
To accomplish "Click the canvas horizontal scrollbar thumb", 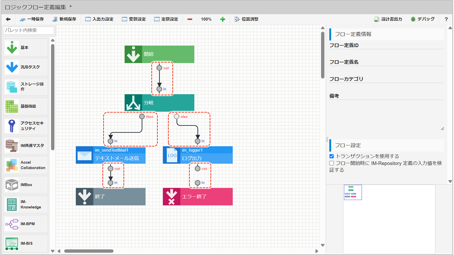I will (89, 251).
